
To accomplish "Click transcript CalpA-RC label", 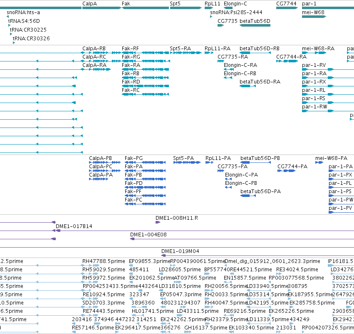I will pos(94,57).
